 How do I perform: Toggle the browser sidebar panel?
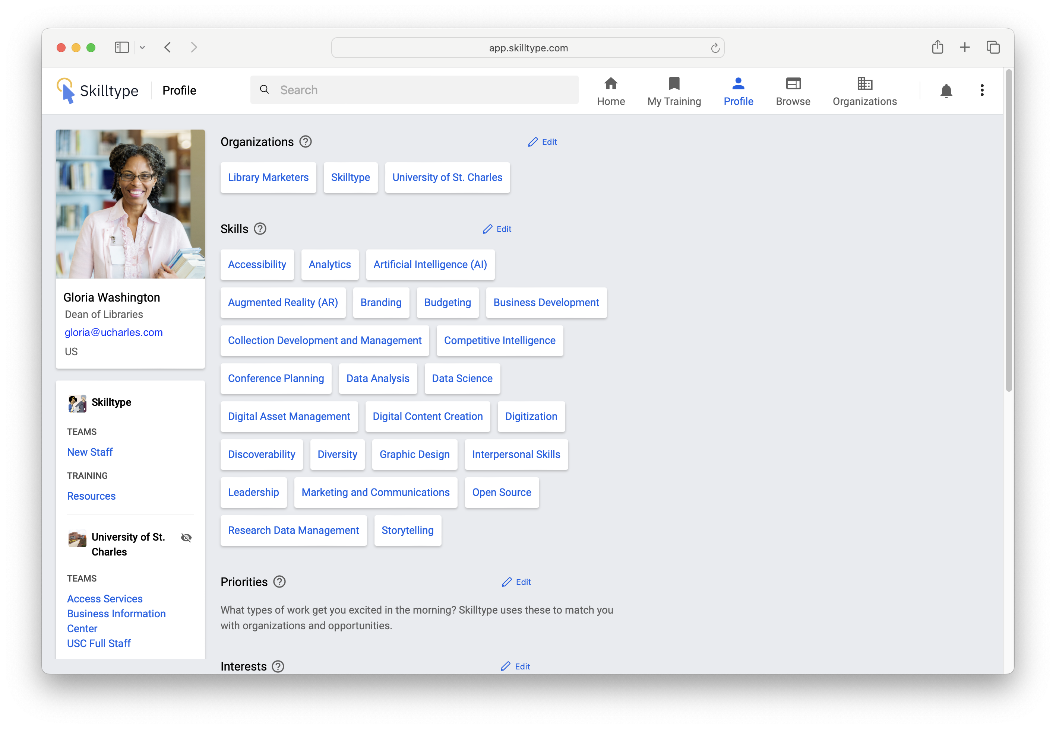coord(121,47)
